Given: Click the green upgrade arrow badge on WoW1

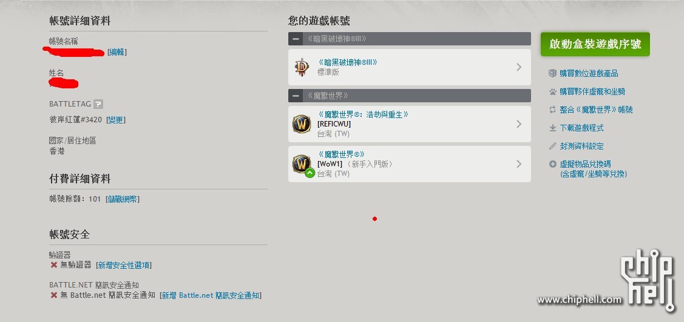Looking at the screenshot, I should [310, 172].
